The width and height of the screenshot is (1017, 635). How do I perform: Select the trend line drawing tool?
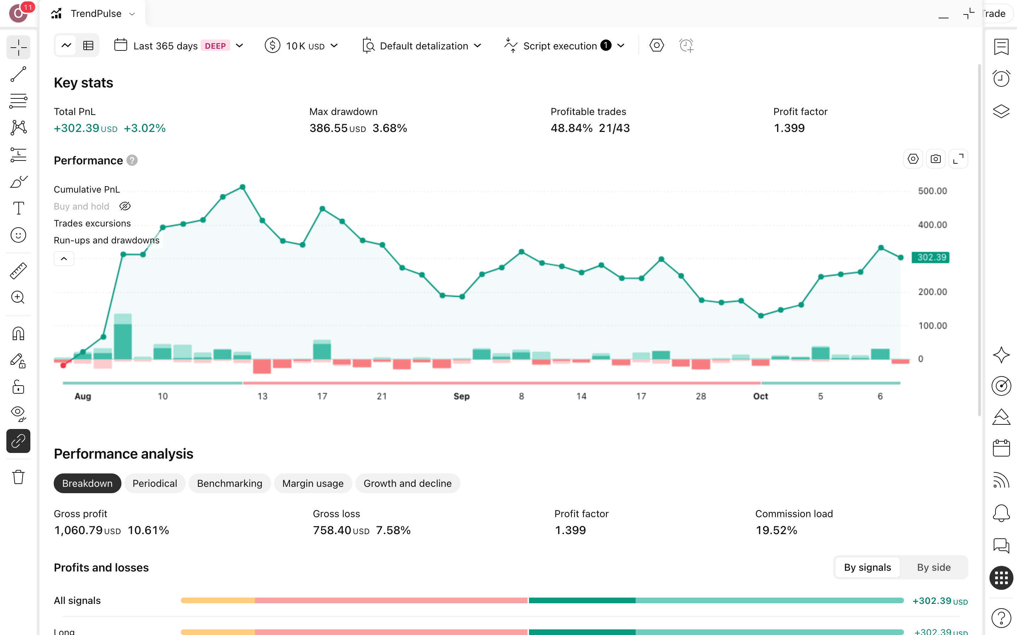click(18, 74)
